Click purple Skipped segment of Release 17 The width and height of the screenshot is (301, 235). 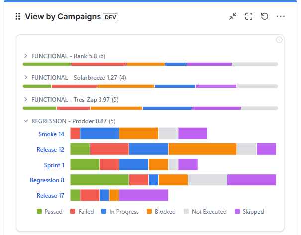(144, 195)
